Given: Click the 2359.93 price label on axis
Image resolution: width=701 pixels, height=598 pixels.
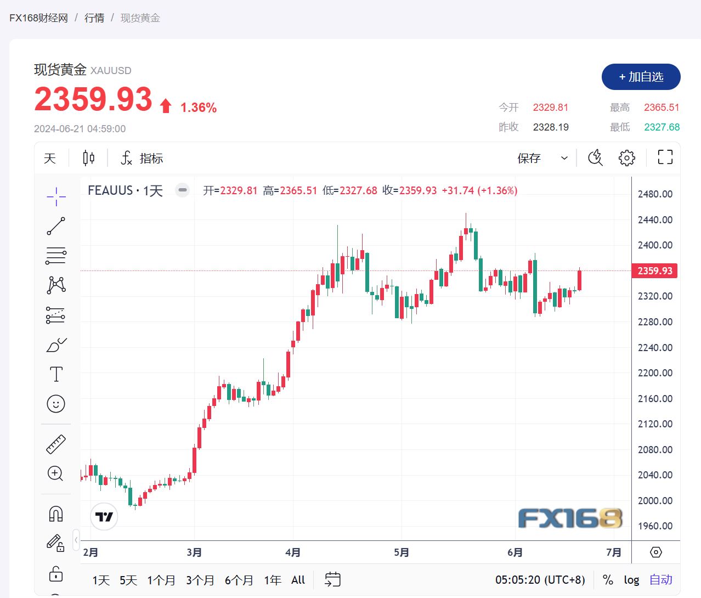Looking at the screenshot, I should [655, 271].
